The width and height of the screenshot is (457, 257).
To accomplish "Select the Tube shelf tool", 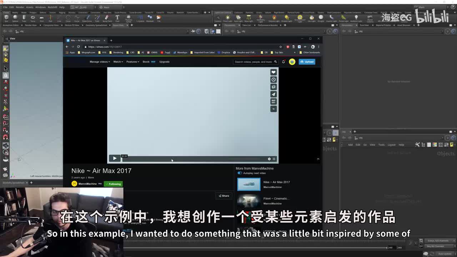I will (x=24, y=18).
